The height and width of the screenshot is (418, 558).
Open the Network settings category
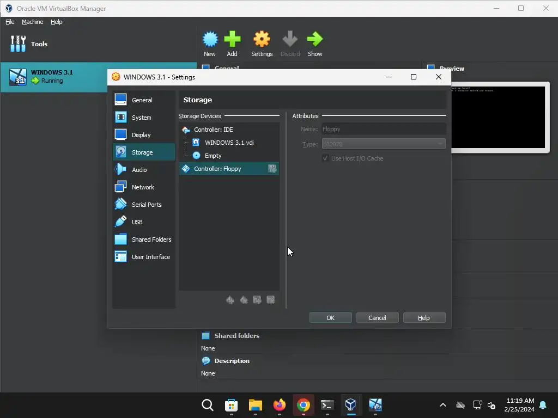[144, 187]
